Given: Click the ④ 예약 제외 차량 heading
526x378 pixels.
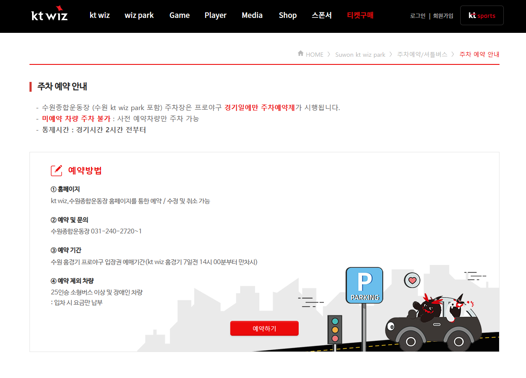Looking at the screenshot, I should click(x=72, y=281).
